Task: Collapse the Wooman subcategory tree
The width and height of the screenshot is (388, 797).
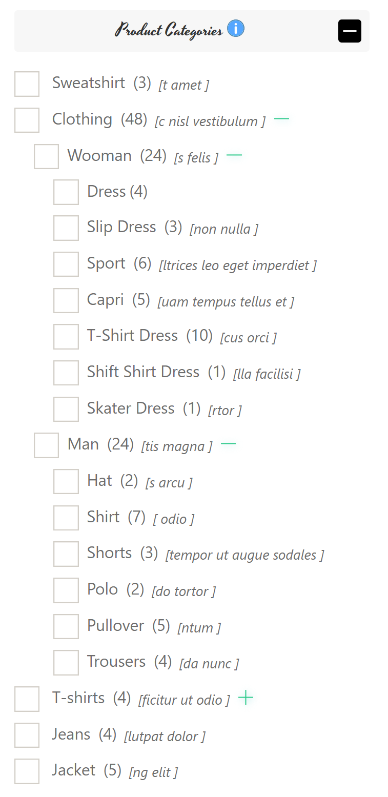Action: coord(234,155)
